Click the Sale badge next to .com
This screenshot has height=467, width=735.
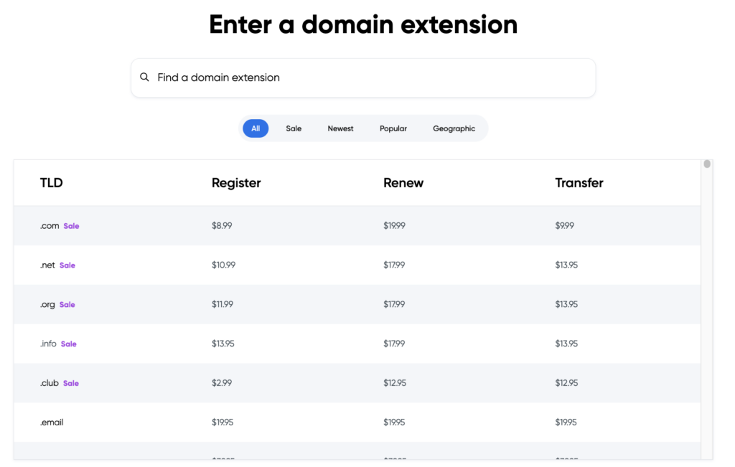(x=72, y=225)
